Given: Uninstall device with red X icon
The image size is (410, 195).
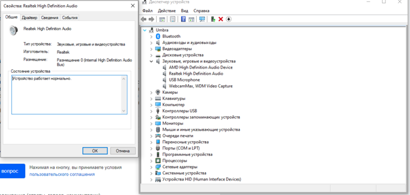Looking at the screenshot, I should pyautogui.click(x=221, y=19).
